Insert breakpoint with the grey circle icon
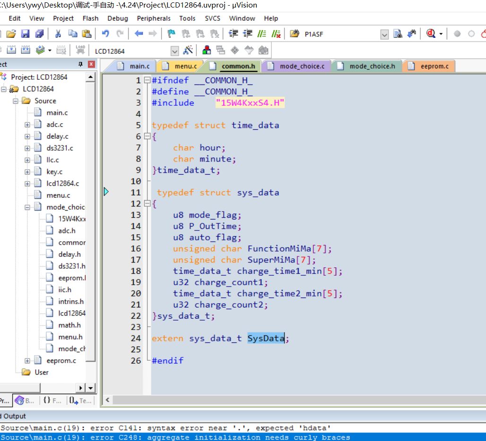This screenshot has height=441, width=486. pyautogui.click(x=457, y=34)
